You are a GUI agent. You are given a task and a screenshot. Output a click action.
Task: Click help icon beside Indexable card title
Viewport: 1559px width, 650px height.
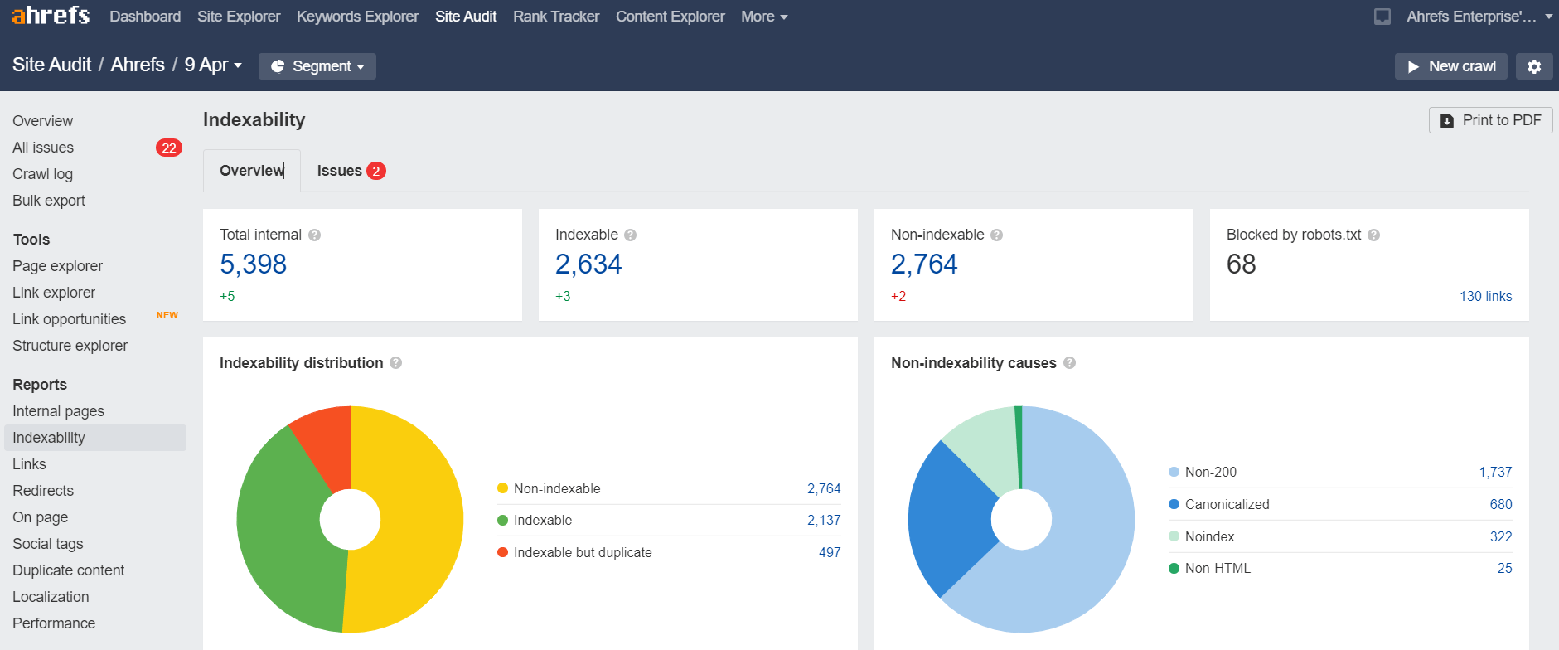click(x=631, y=235)
